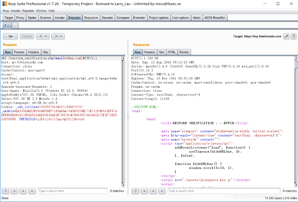Select Request Headers tab

[x=33, y=52]
